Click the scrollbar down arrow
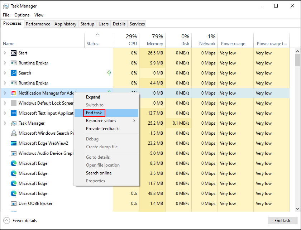Viewport: 301px width, 230px height. pyautogui.click(x=297, y=209)
